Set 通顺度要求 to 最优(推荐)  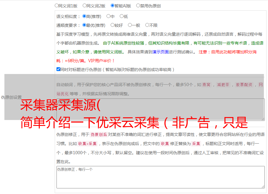coord(84,25)
